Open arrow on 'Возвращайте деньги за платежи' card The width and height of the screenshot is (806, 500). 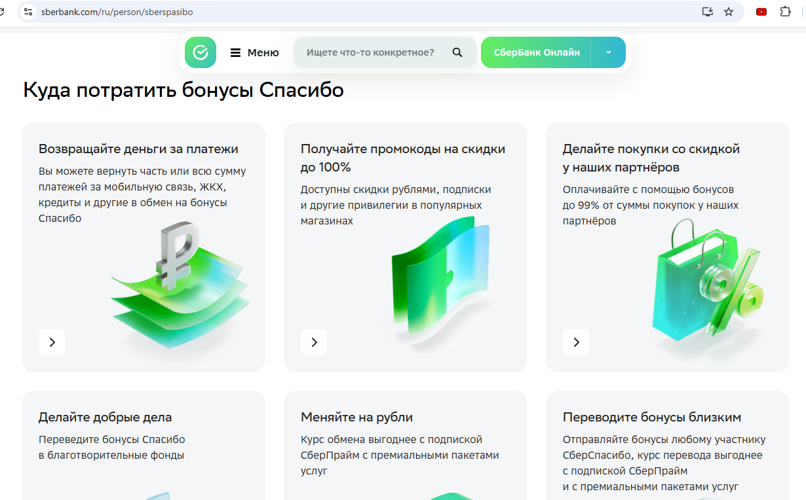[x=52, y=342]
